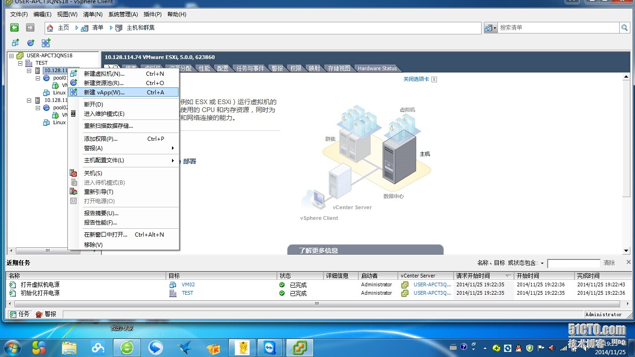Switch to the 存储视图 tab

click(x=339, y=68)
